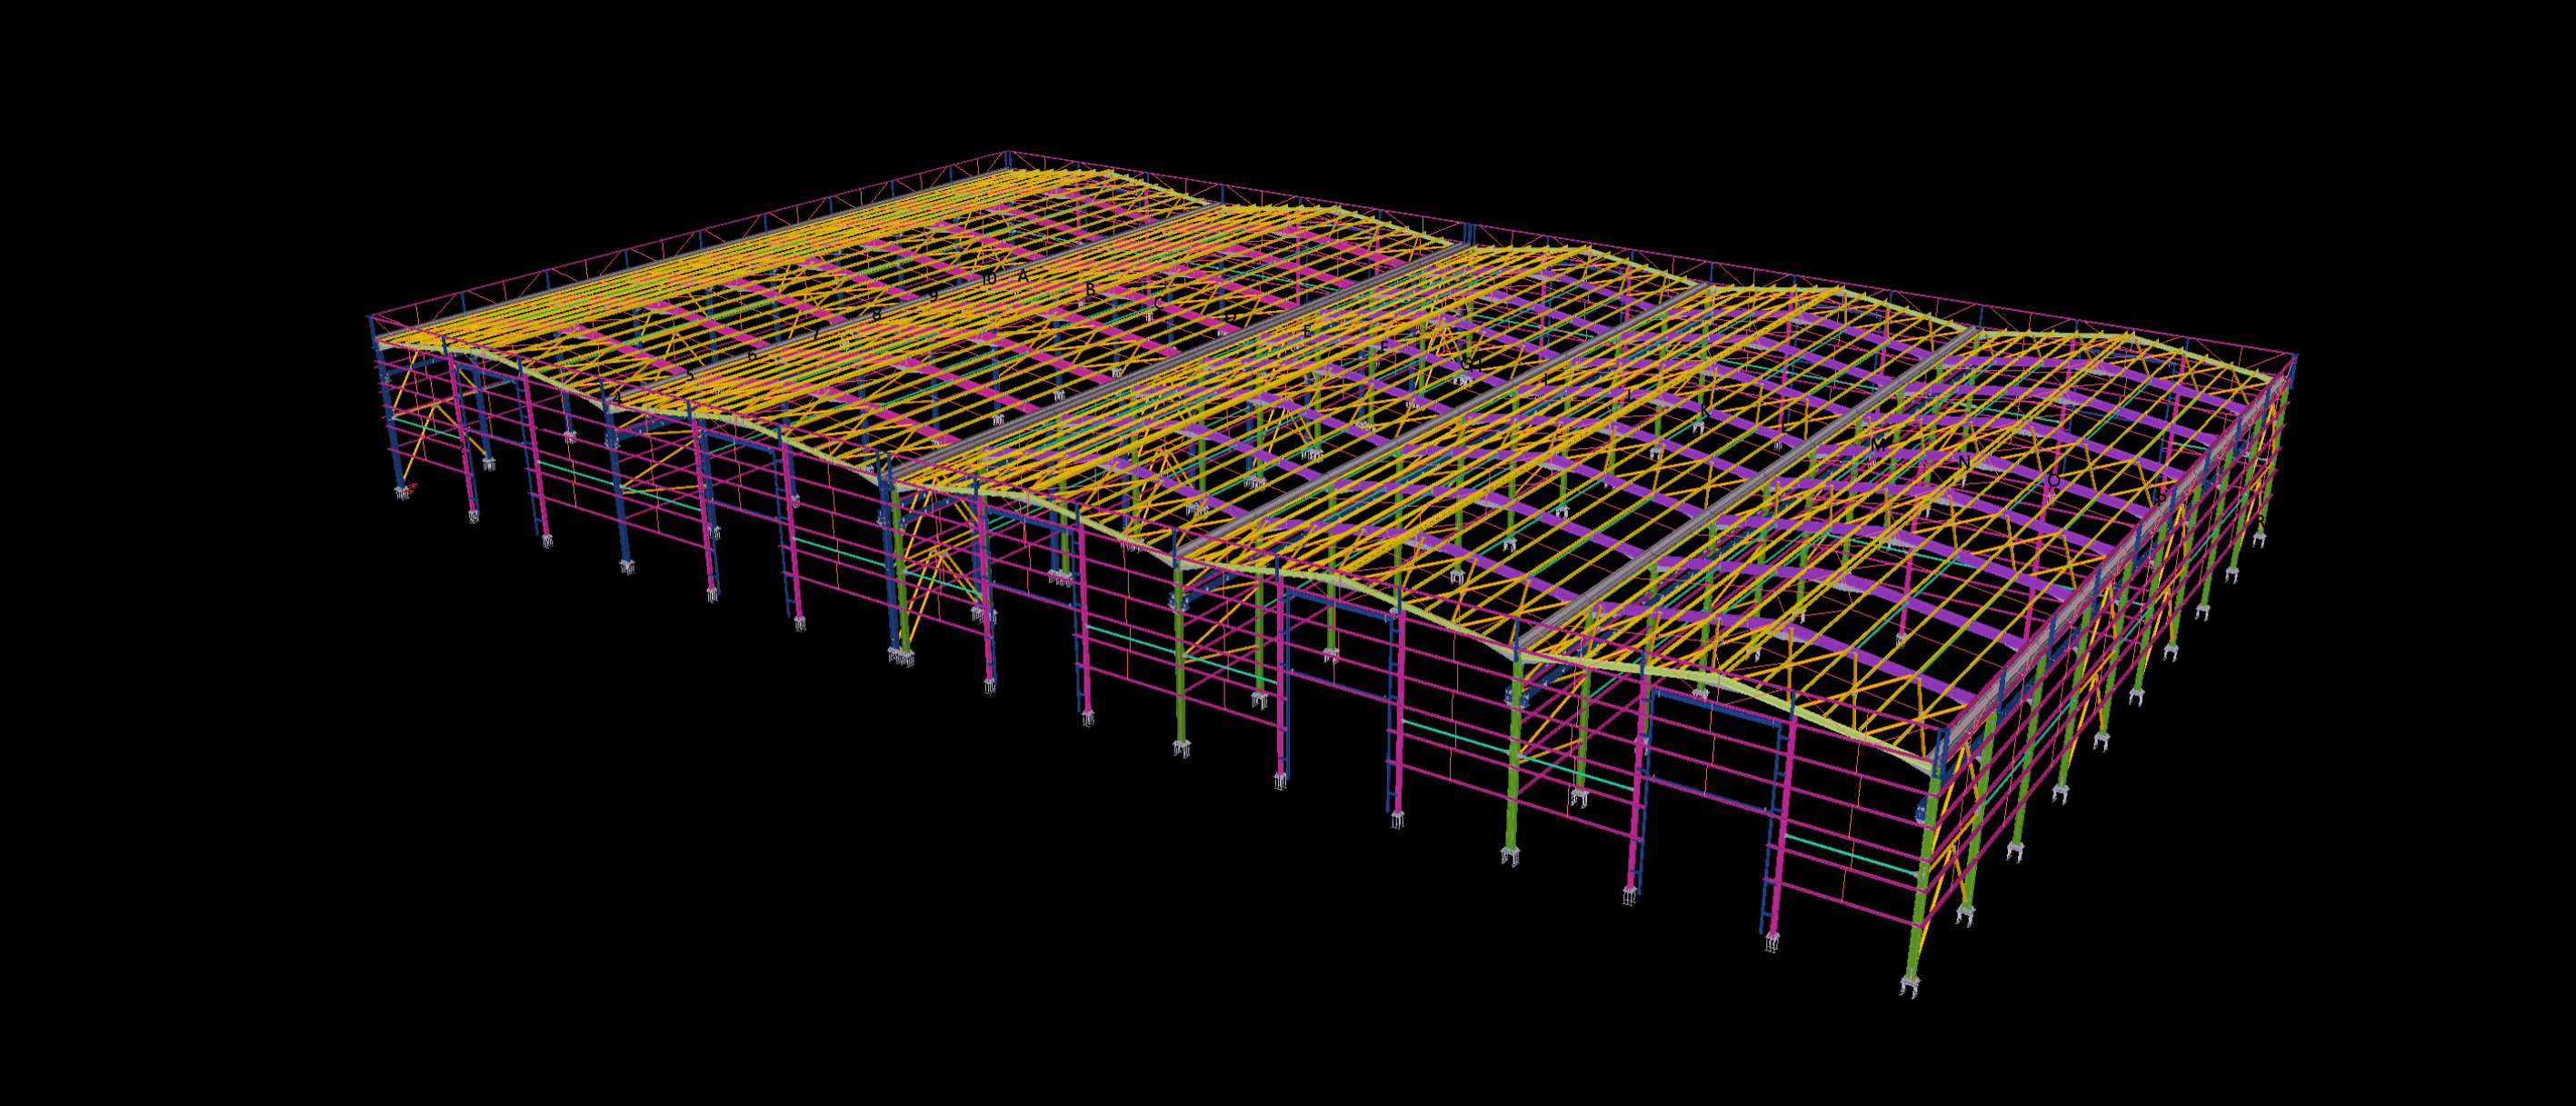Click grid number label "5" on the roof
The height and width of the screenshot is (1106, 2576).
coord(690,375)
